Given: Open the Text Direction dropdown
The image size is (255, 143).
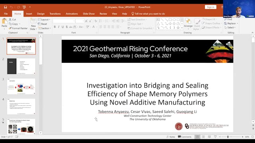Looking at the screenshot, I should pos(137,19).
